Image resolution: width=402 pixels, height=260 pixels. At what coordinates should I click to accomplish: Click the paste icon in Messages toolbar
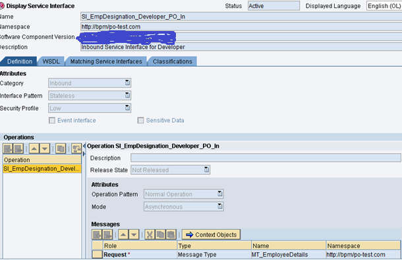coord(171,234)
